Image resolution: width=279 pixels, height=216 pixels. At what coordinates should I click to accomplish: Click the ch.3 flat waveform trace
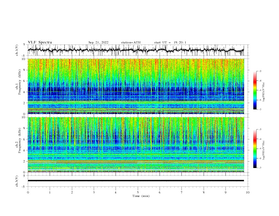(136, 181)
